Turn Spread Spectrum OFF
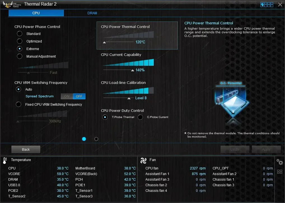The image size is (285, 203). pos(79,96)
